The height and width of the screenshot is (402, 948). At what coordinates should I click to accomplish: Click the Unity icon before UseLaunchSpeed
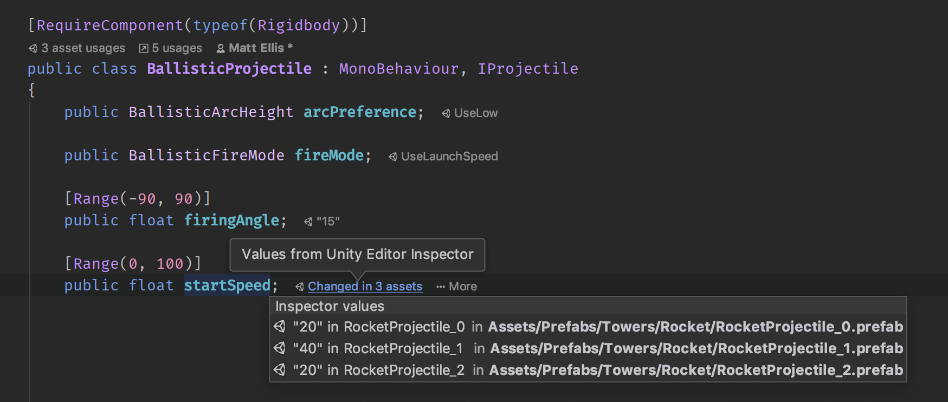[x=393, y=157]
